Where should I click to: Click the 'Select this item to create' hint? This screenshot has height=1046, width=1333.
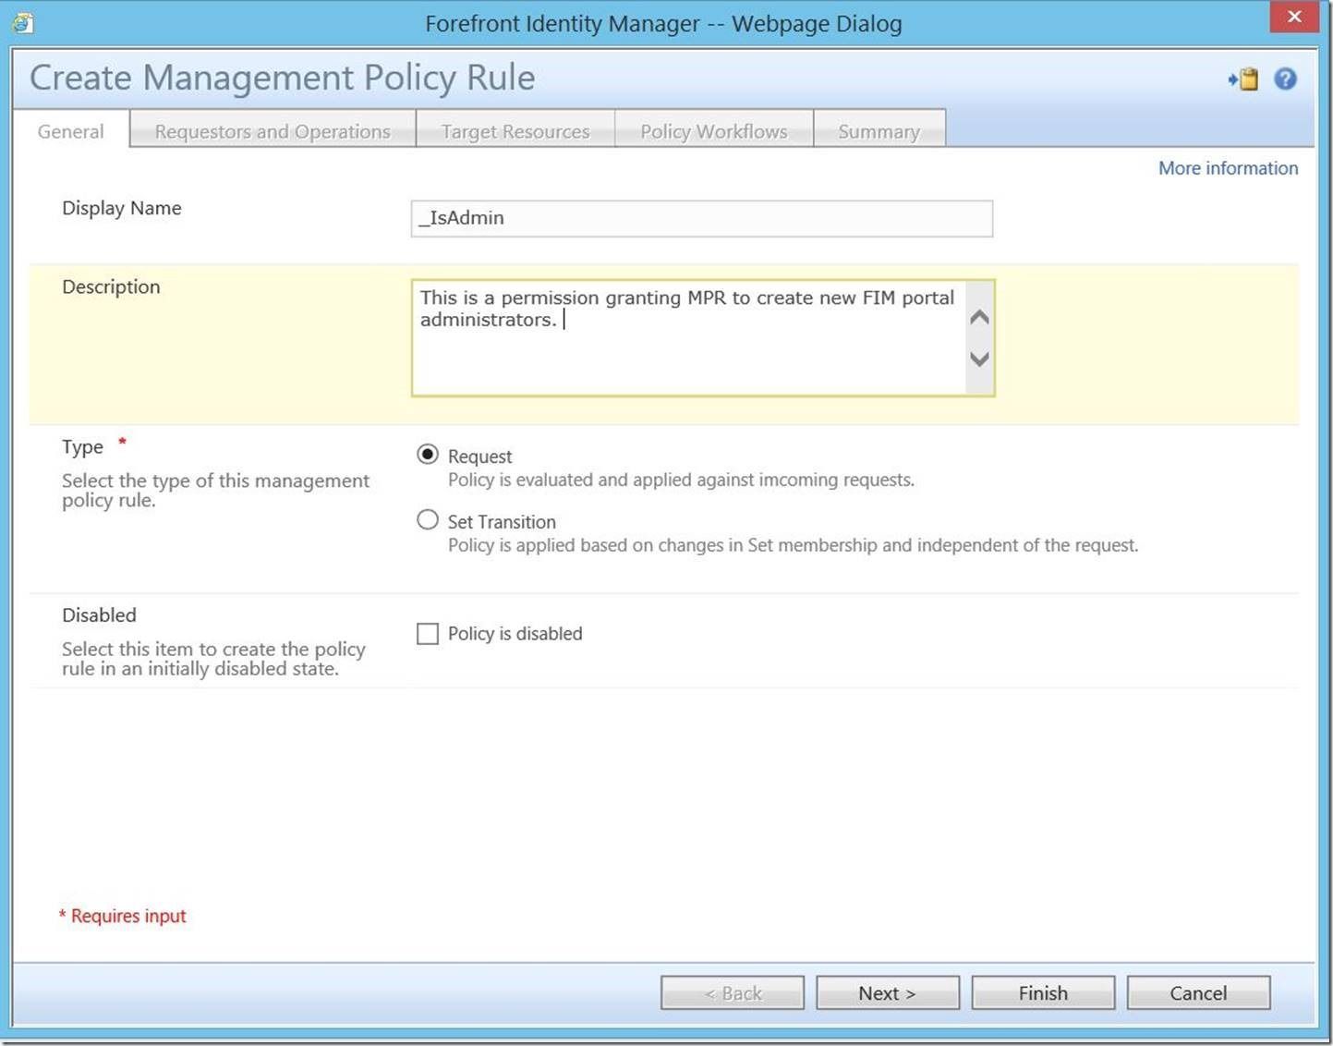(213, 659)
